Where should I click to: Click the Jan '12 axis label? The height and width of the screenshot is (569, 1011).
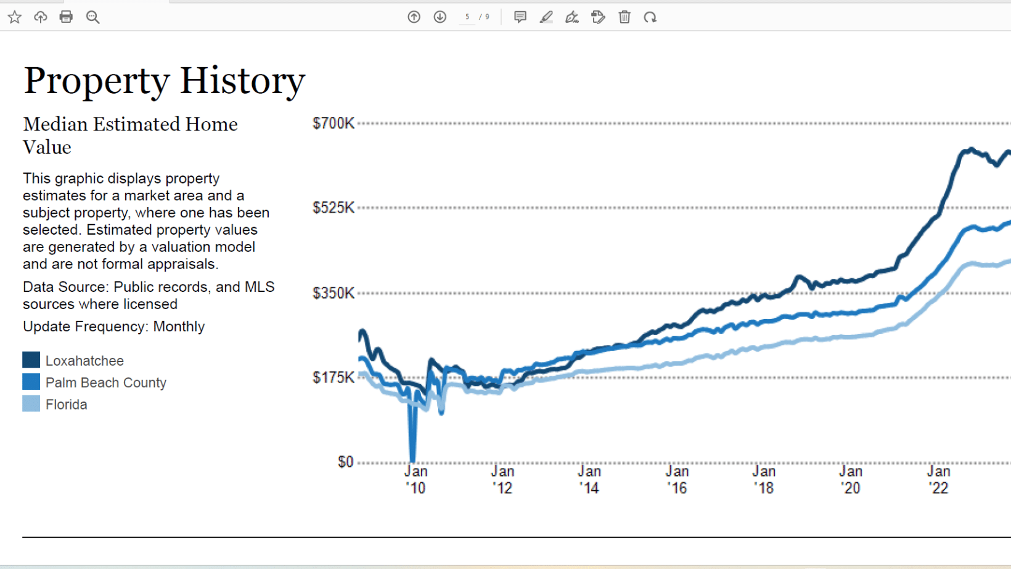pos(502,480)
